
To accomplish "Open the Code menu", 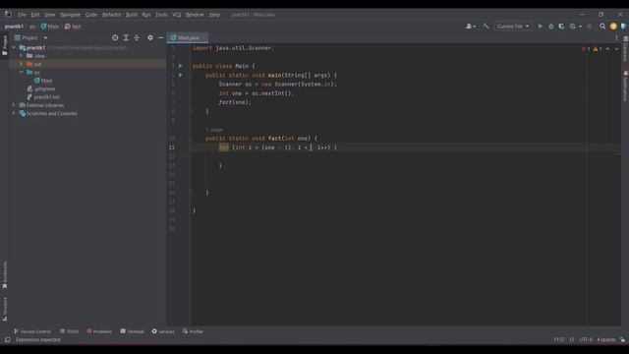I will pyautogui.click(x=91, y=15).
